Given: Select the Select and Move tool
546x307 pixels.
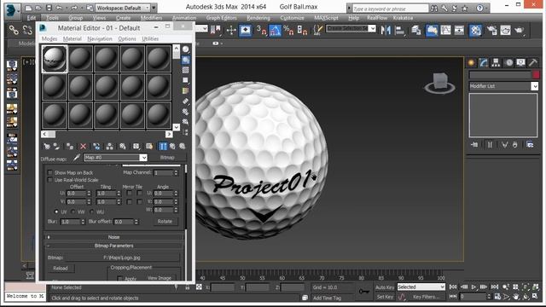Looking at the screenshot, I should point(231,31).
